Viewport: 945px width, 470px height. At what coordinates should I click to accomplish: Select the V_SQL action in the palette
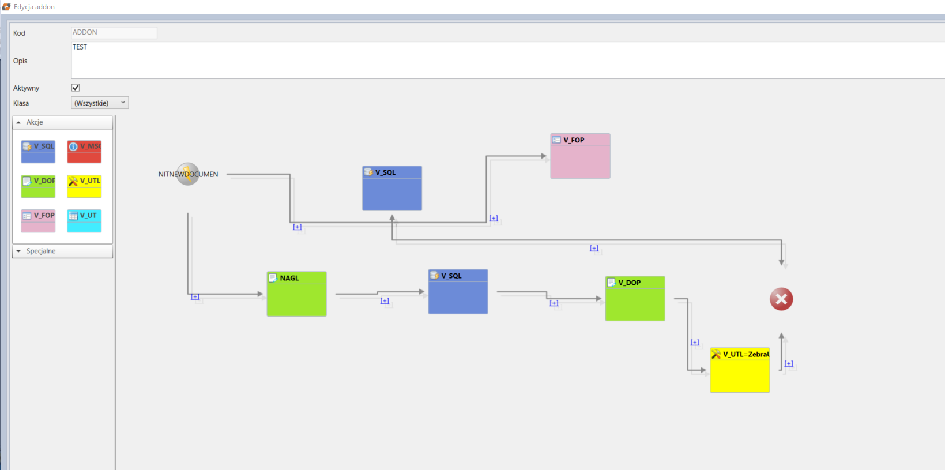click(38, 152)
